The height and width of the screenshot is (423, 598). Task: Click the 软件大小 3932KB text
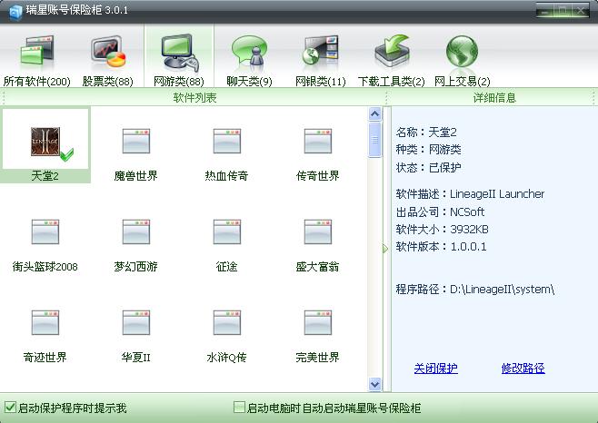point(442,230)
